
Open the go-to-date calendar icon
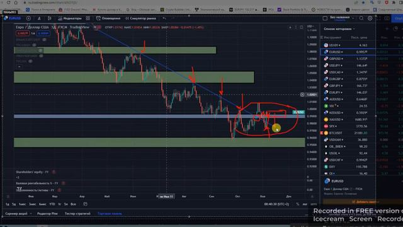(86, 204)
